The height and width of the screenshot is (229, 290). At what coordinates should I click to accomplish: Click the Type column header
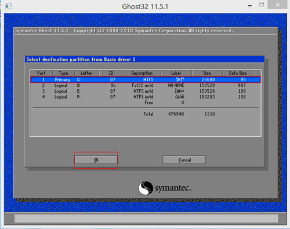(63, 73)
